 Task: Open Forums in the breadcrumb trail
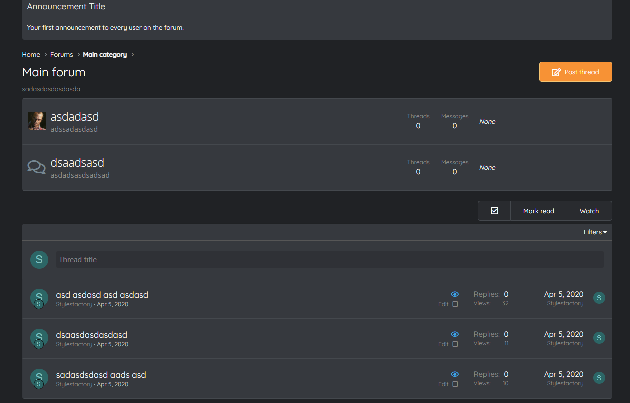pos(62,55)
